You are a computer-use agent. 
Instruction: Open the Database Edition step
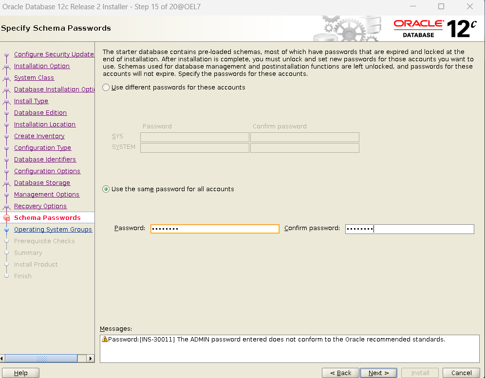[40, 113]
